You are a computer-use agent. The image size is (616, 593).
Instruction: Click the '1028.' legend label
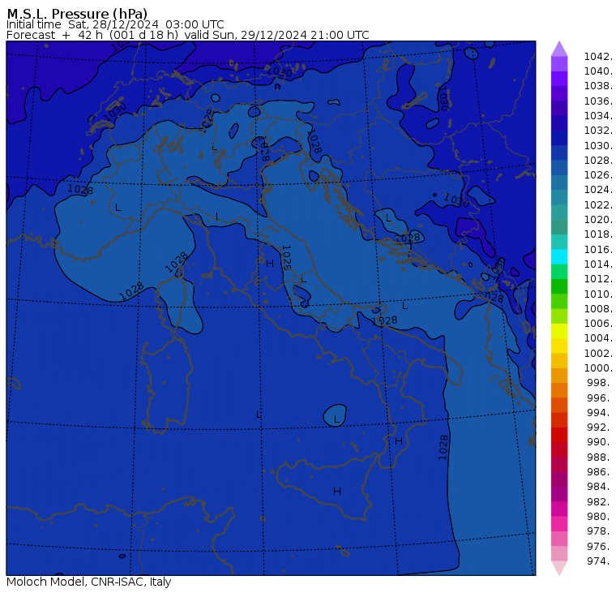coord(598,161)
